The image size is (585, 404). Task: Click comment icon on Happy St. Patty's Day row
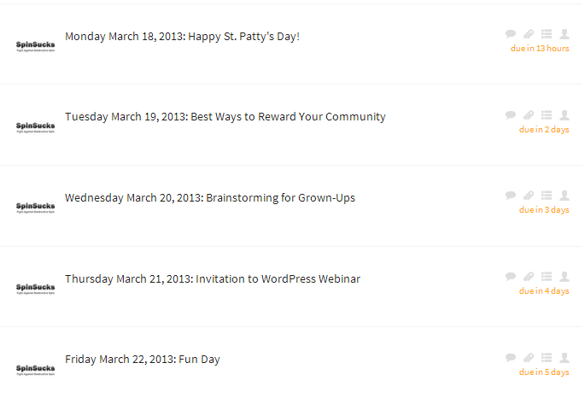(x=511, y=34)
